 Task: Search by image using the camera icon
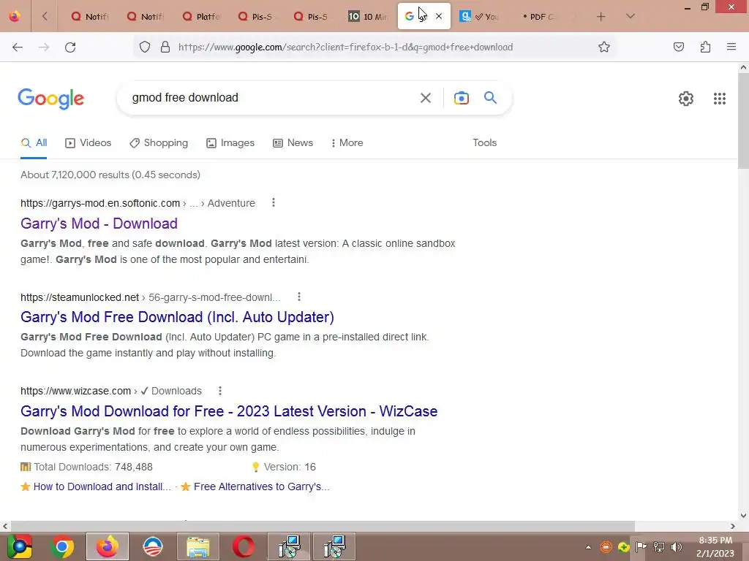(x=461, y=98)
